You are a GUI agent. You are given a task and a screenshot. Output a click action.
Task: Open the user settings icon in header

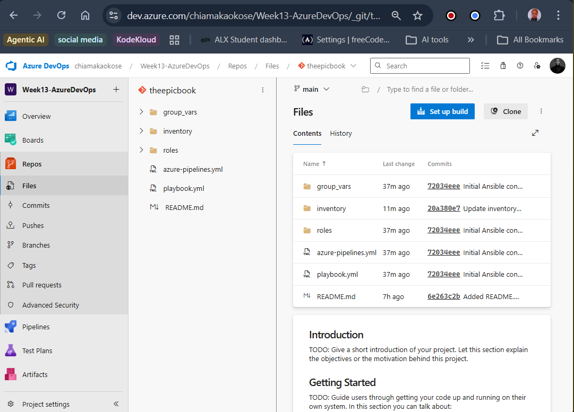pos(537,66)
